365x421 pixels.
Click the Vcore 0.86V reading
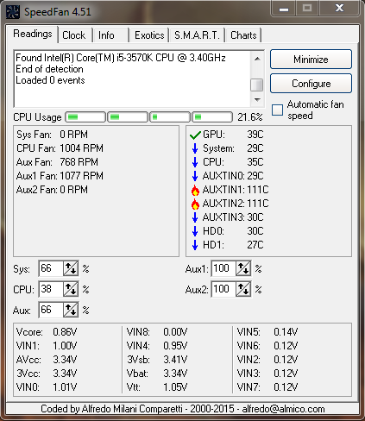tap(47, 332)
